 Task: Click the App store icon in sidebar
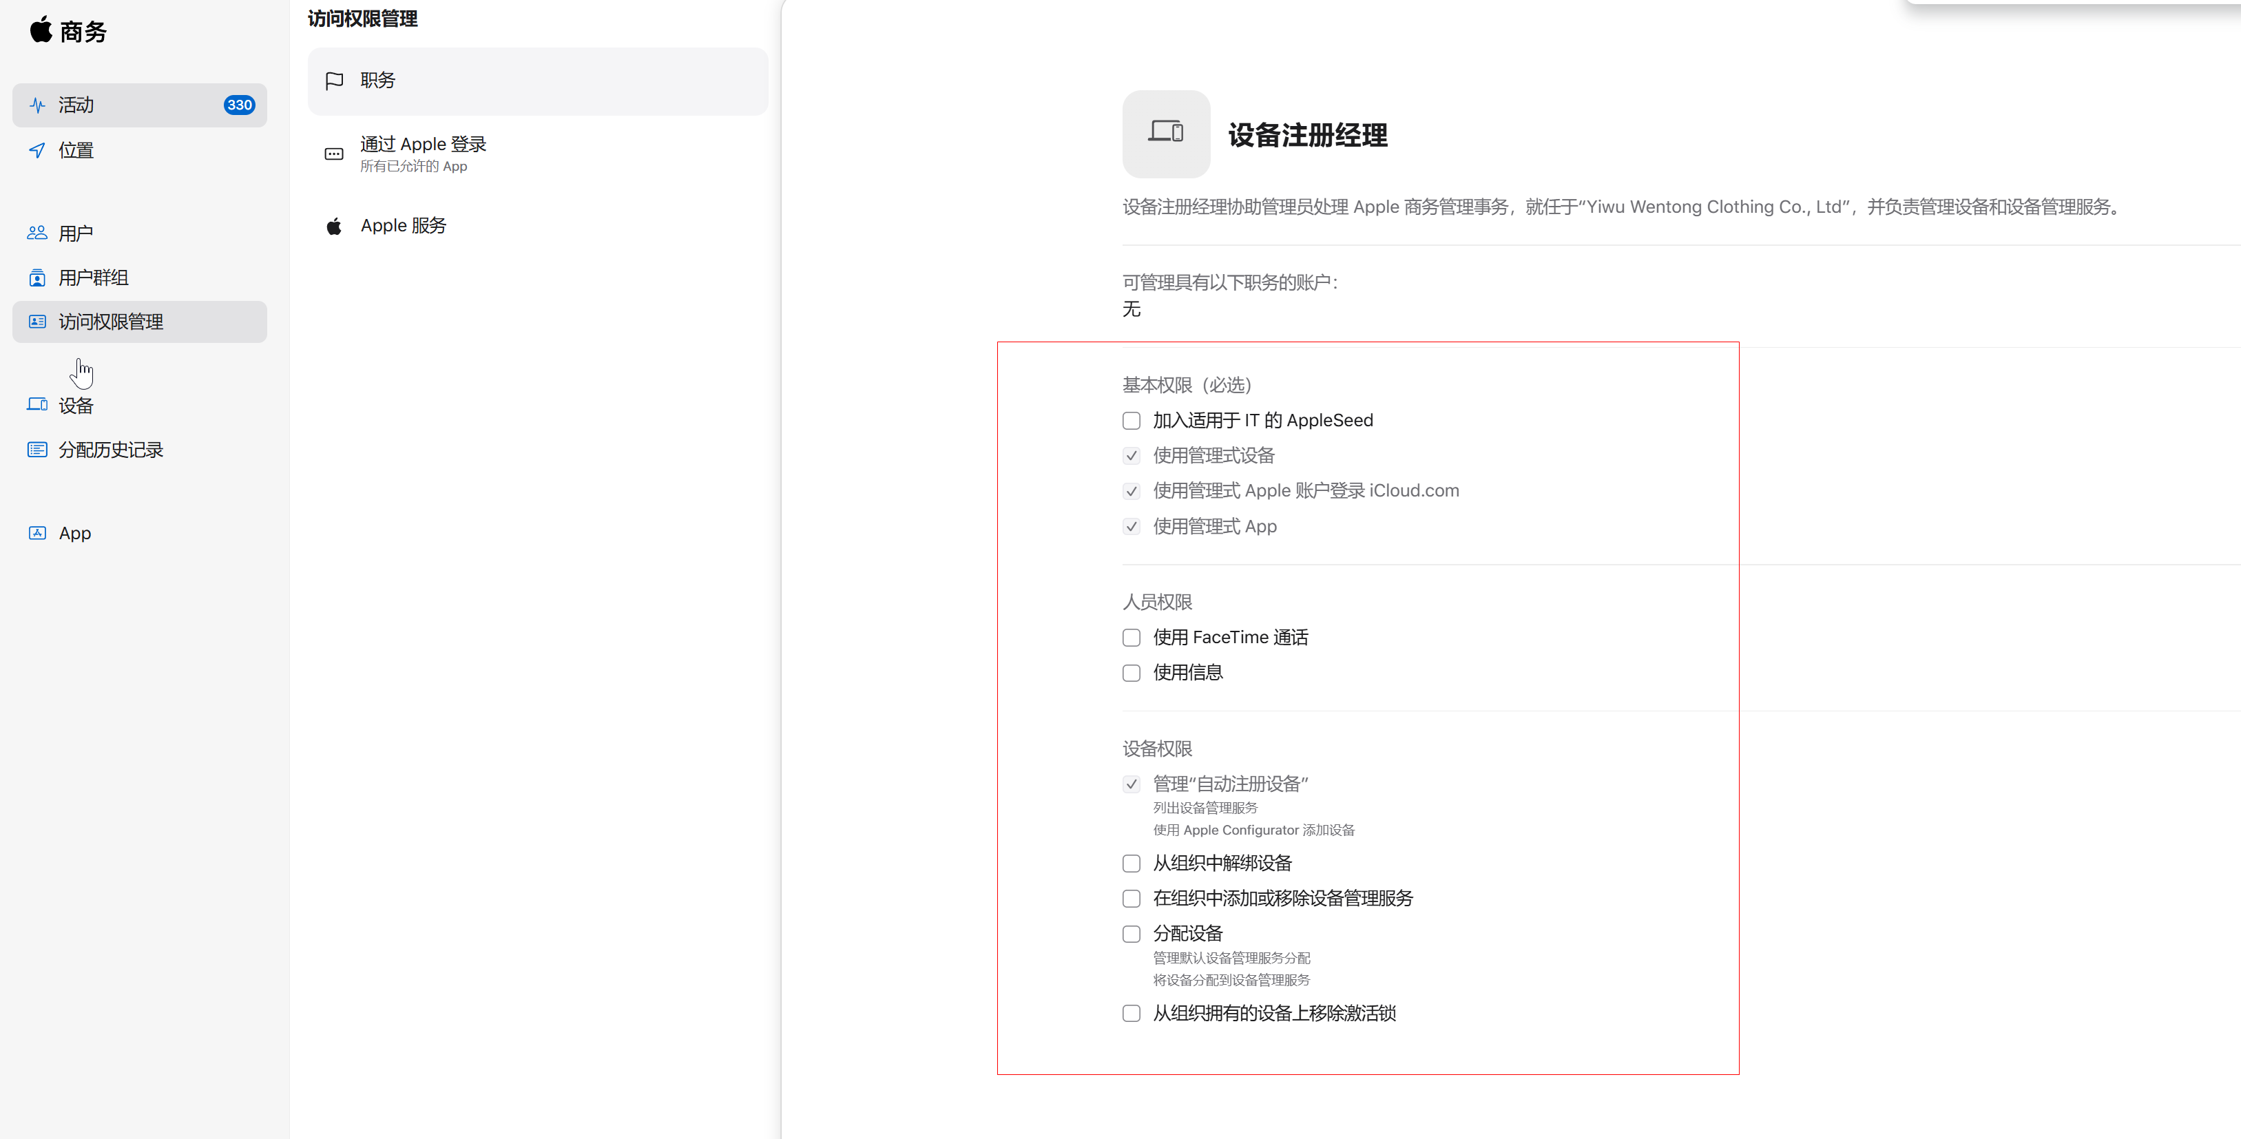tap(37, 534)
